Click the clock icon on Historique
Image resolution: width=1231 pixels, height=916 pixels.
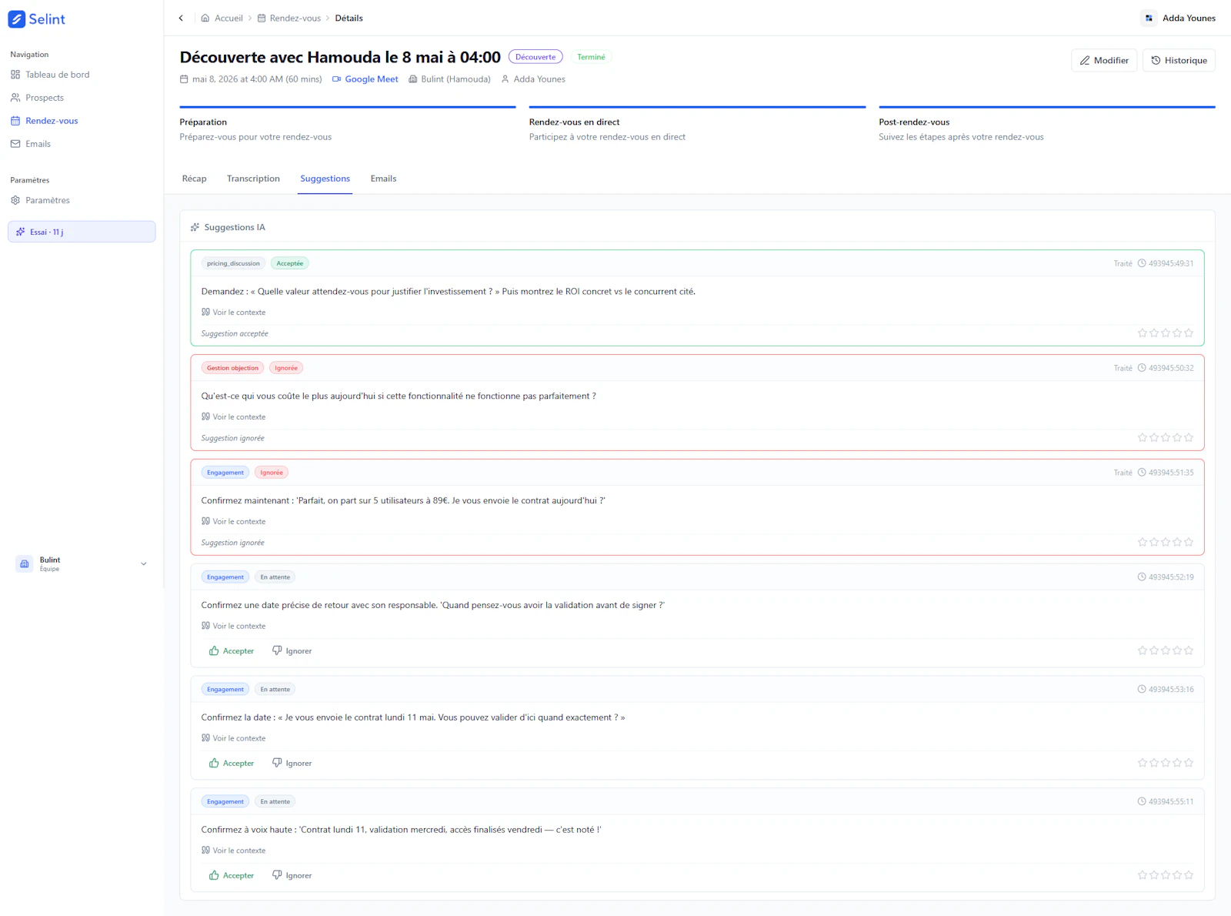(x=1156, y=60)
